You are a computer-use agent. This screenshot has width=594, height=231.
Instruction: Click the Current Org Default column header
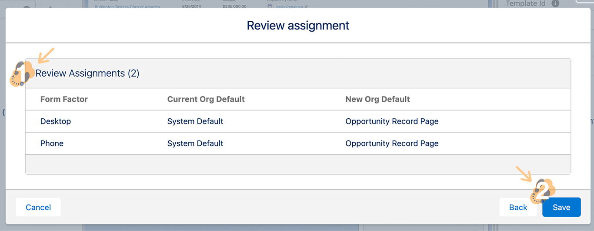point(206,99)
